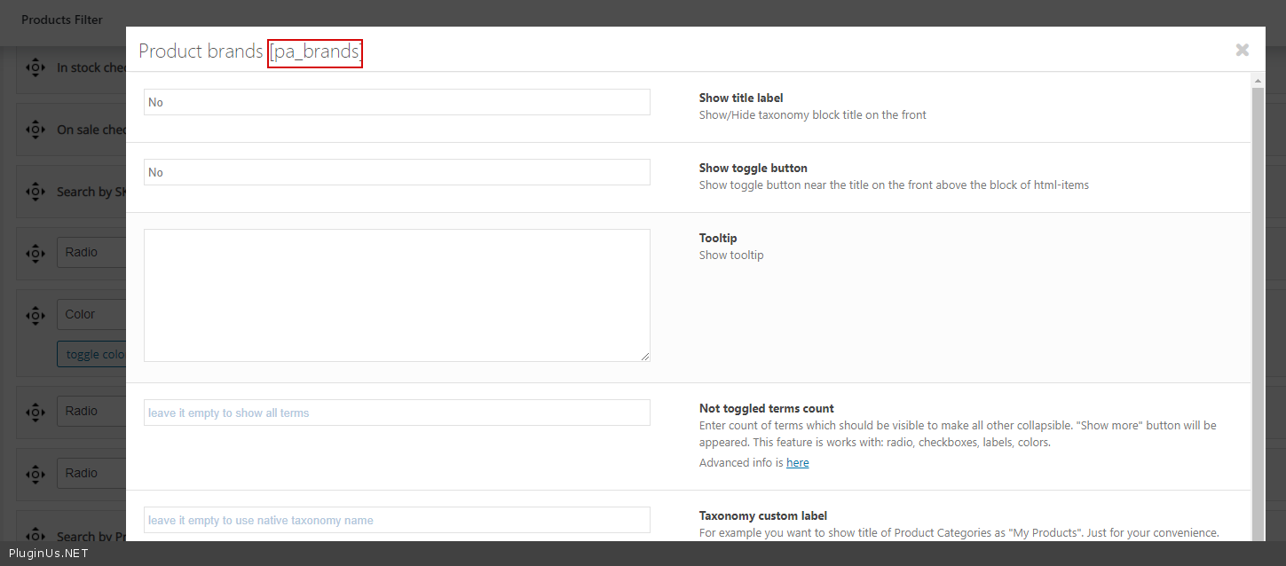Image resolution: width=1286 pixels, height=566 pixels.
Task: Click move handle of Radio row above Color
Action: tap(36, 252)
